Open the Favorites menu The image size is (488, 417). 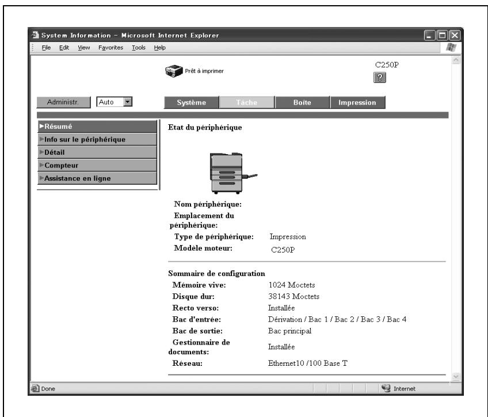pos(111,48)
